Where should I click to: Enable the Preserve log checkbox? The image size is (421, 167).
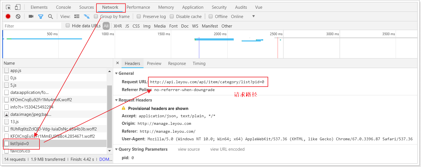139,16
